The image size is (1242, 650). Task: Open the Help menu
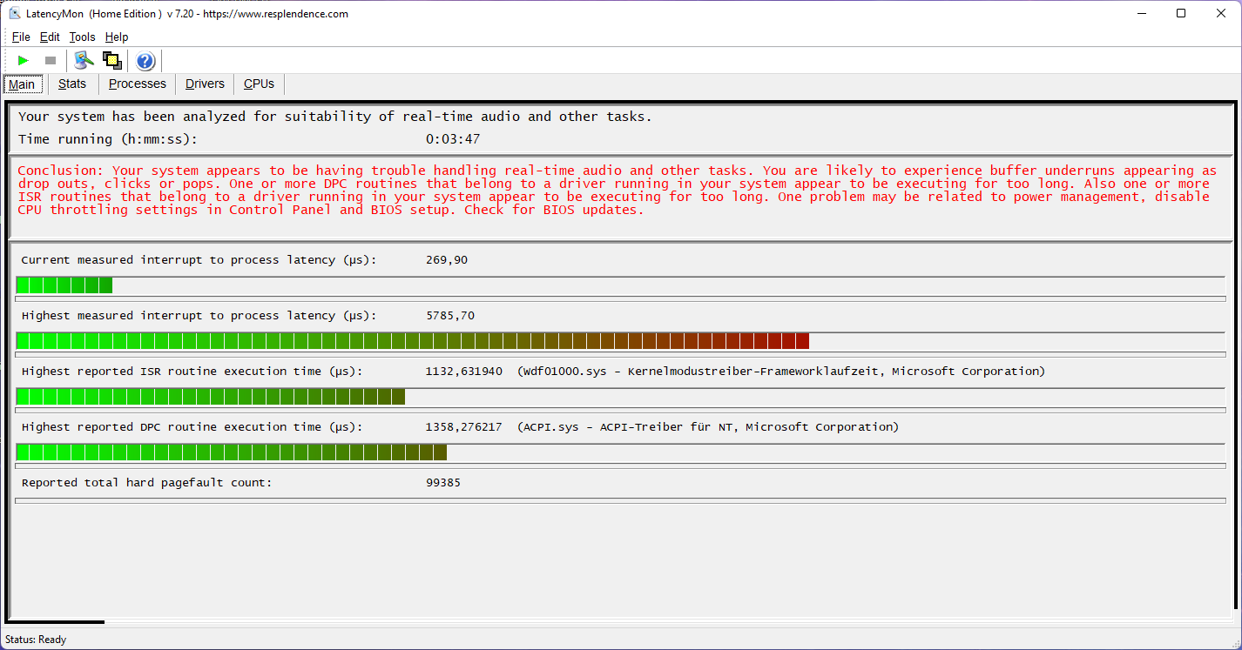tap(117, 37)
